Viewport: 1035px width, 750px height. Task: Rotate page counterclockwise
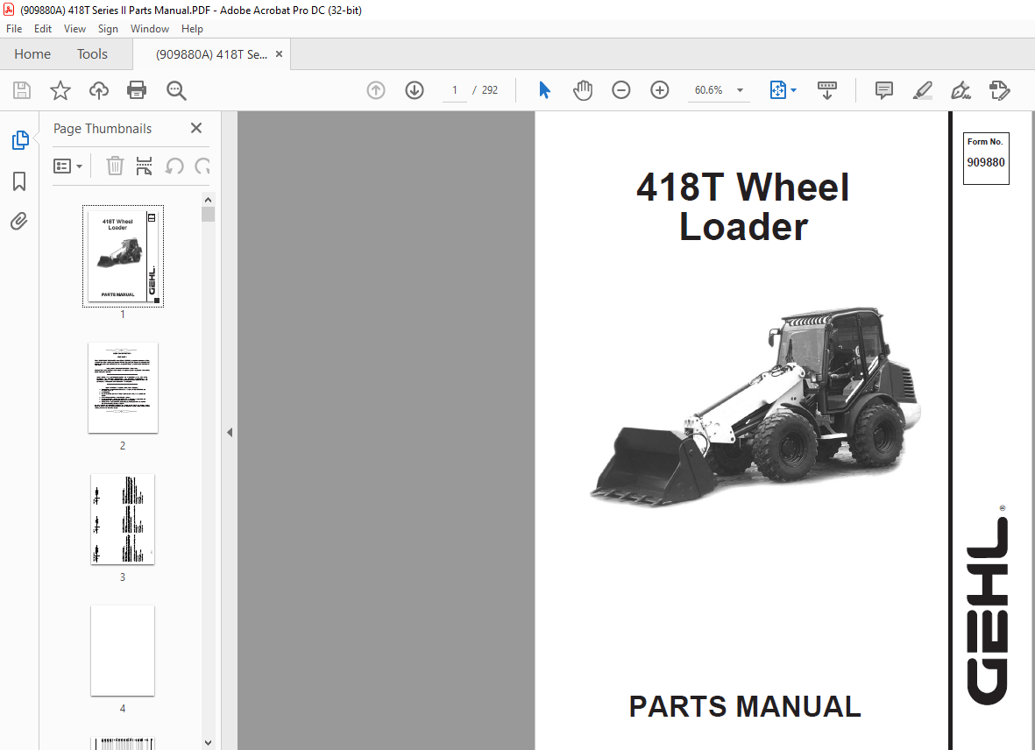coord(174,166)
